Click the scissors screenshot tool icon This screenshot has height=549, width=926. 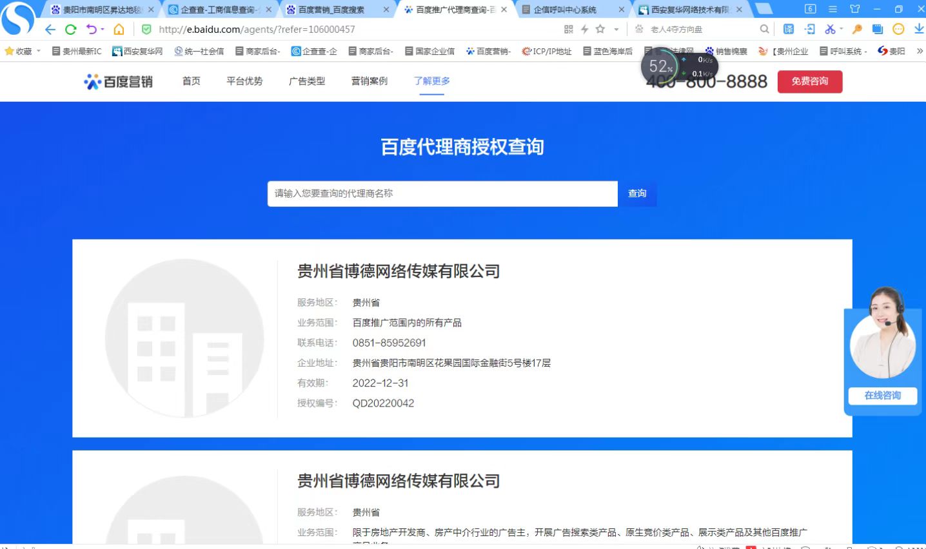830,29
